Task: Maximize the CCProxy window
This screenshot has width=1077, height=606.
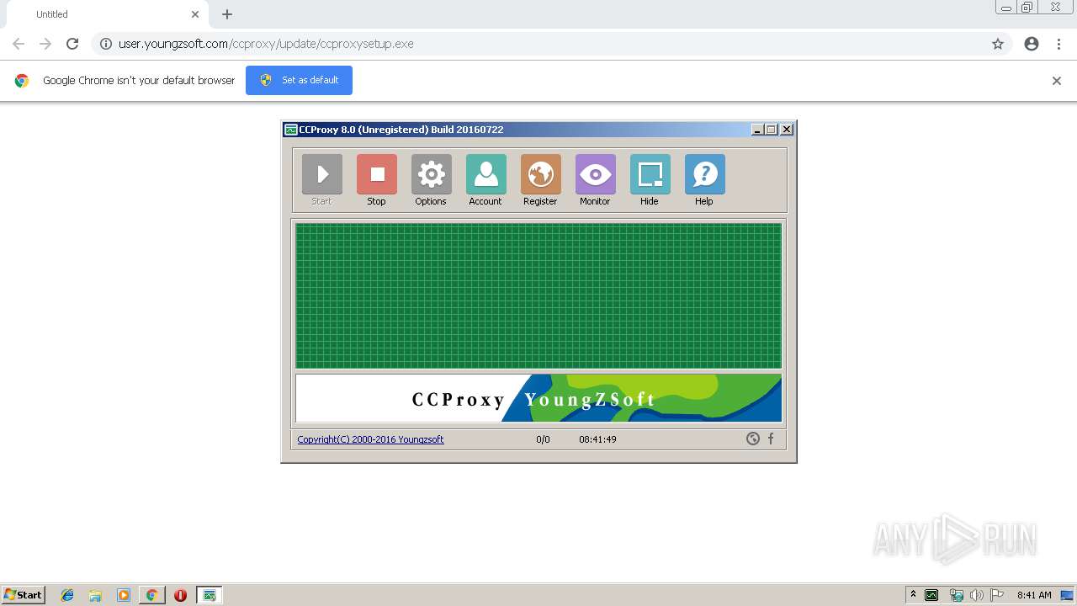Action: point(771,130)
